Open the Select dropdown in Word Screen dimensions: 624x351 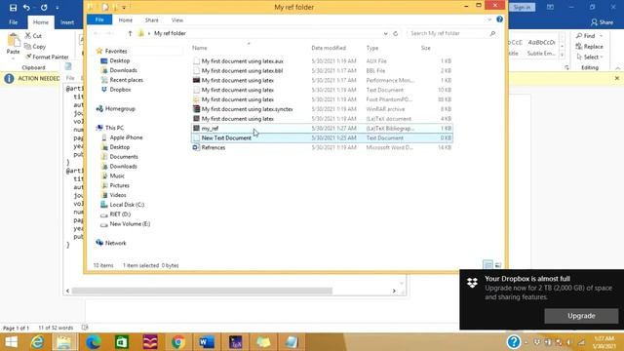tap(589, 57)
